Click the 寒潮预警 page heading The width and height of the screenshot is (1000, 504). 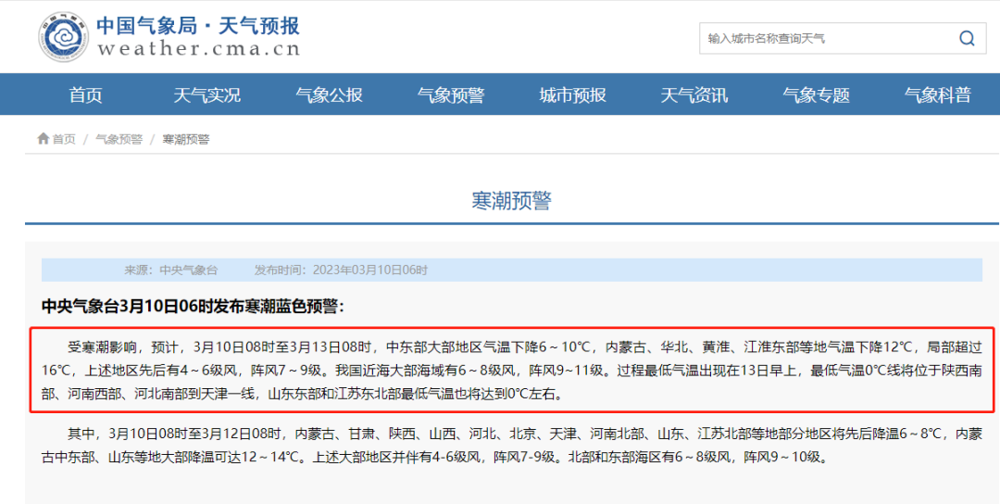click(x=511, y=201)
